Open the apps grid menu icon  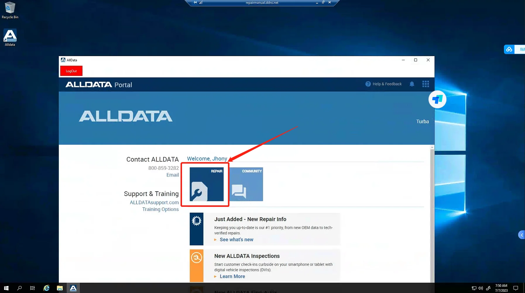(426, 84)
